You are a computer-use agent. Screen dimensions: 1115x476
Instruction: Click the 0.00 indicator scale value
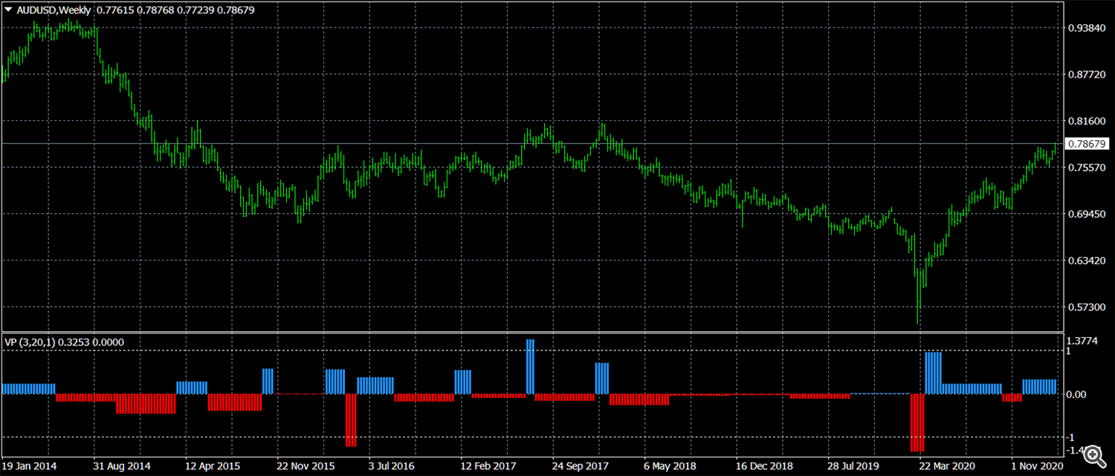pyautogui.click(x=1076, y=394)
